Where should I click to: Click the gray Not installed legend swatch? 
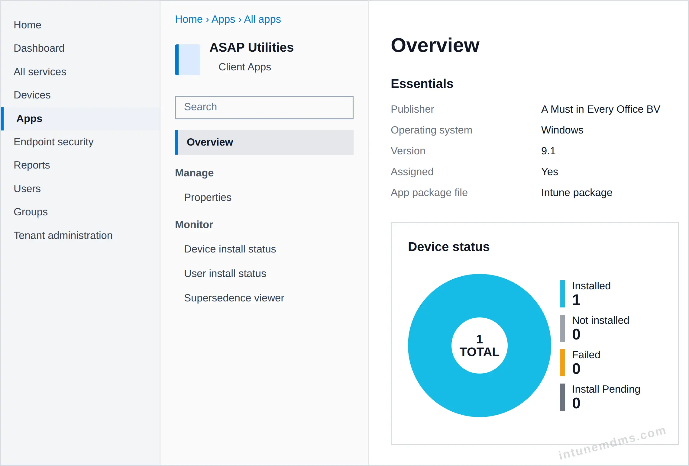click(x=562, y=328)
